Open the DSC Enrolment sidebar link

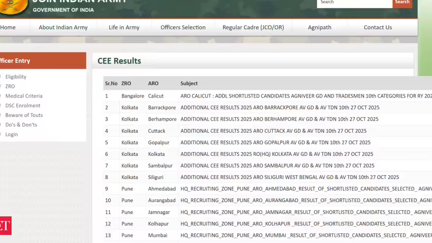[23, 106]
